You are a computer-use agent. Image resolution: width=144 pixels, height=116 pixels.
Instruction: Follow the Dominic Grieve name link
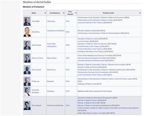[x=37, y=58]
